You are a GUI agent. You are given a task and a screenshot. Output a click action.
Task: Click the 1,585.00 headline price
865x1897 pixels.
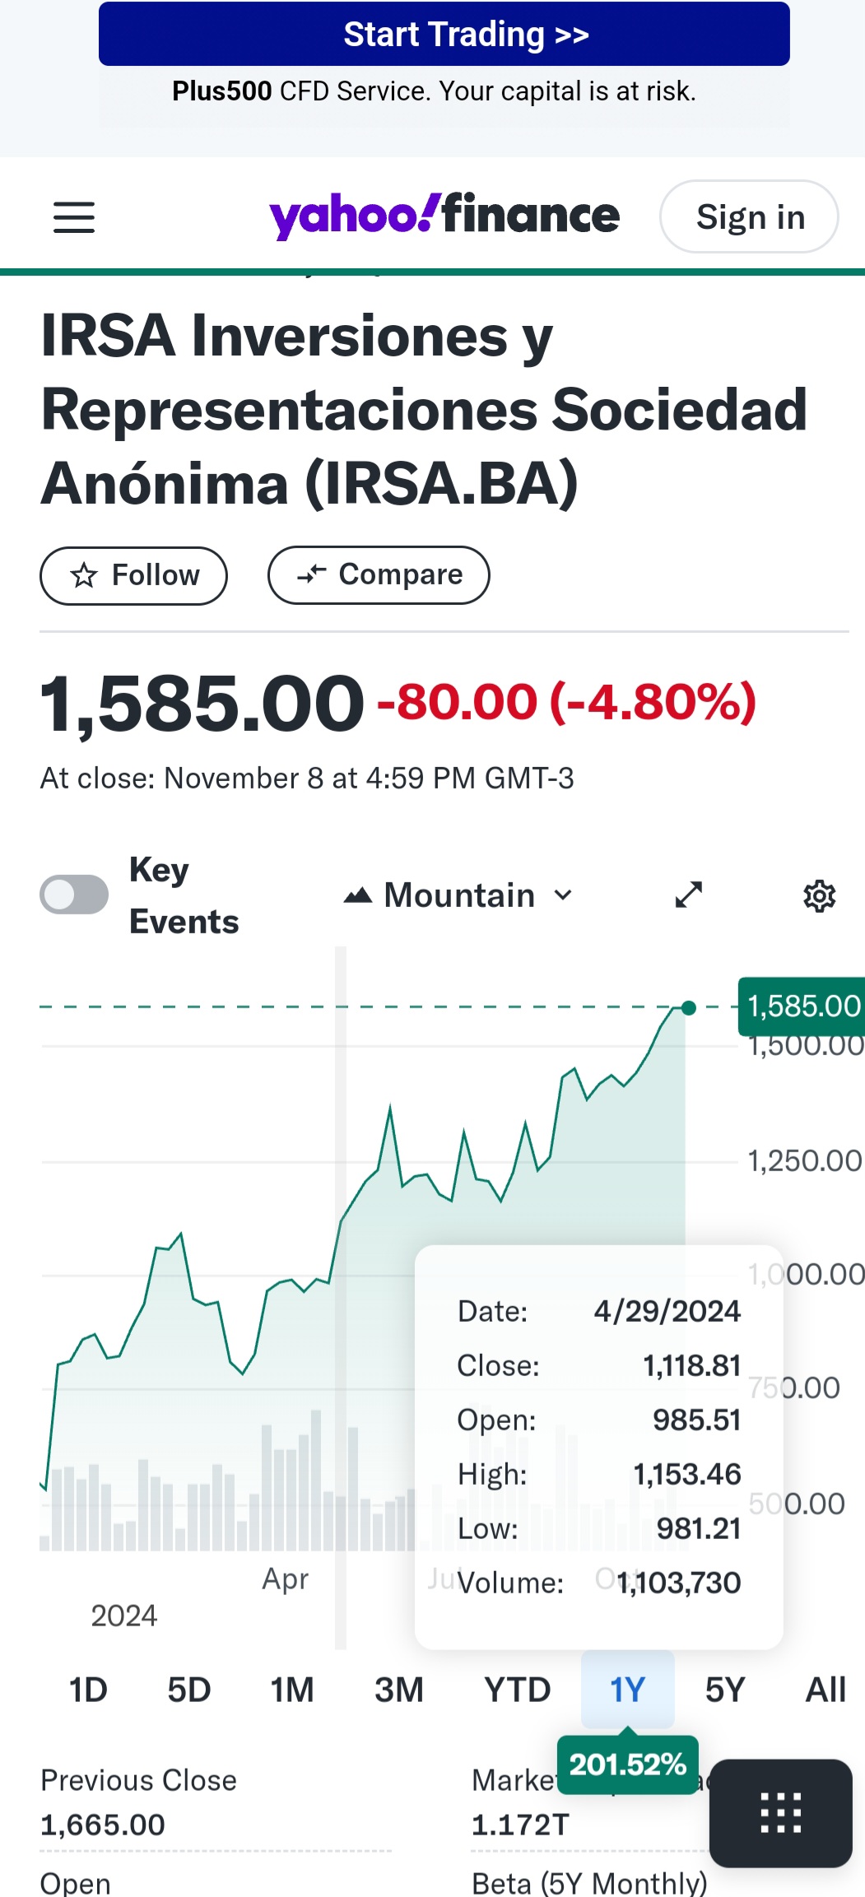click(x=202, y=704)
